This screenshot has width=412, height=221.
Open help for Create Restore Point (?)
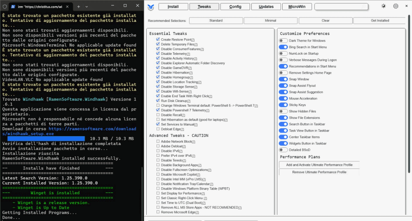tap(193, 40)
